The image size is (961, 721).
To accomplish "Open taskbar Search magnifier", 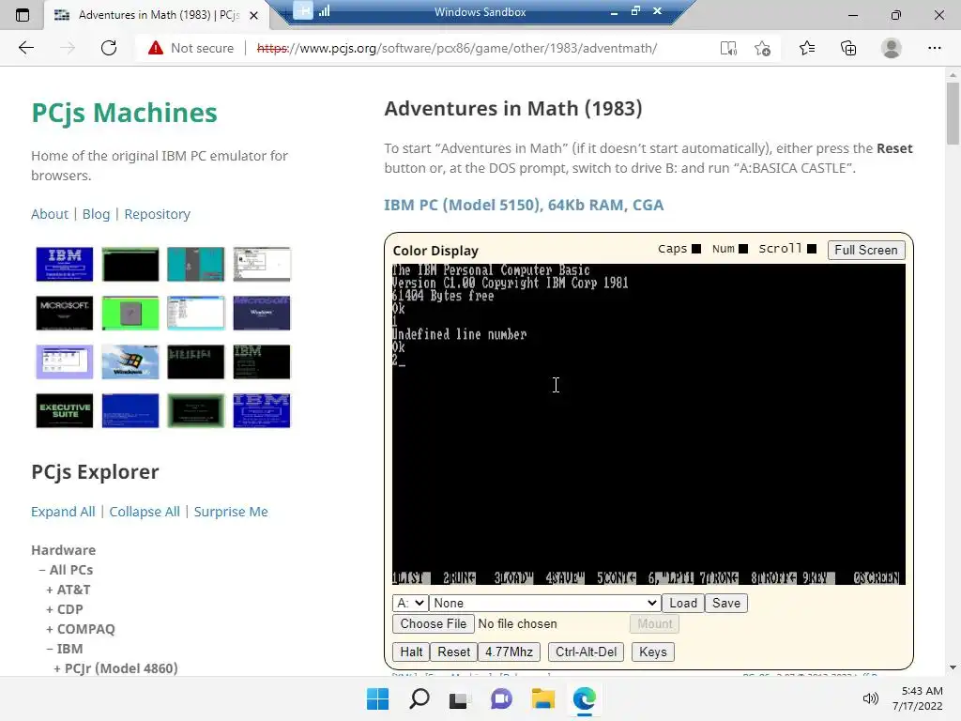I will [x=419, y=698].
